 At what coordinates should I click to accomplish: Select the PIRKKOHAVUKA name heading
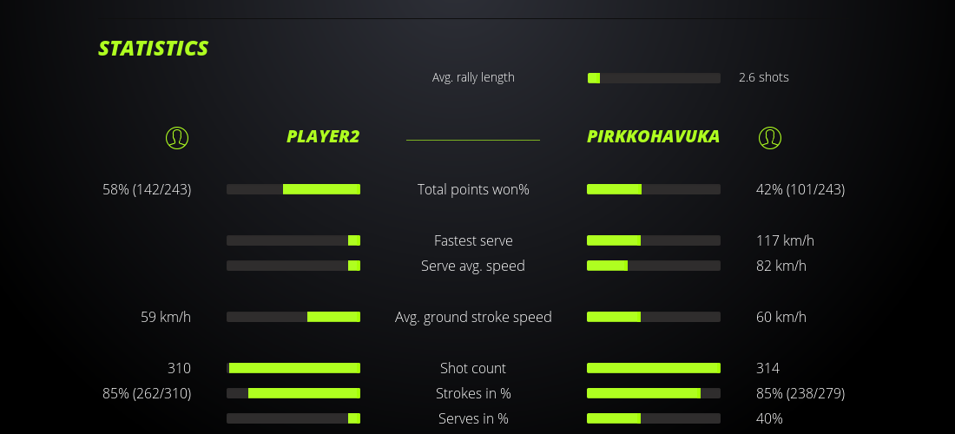(x=653, y=136)
